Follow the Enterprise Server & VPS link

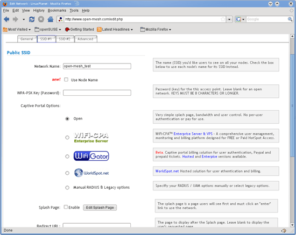click(193, 134)
